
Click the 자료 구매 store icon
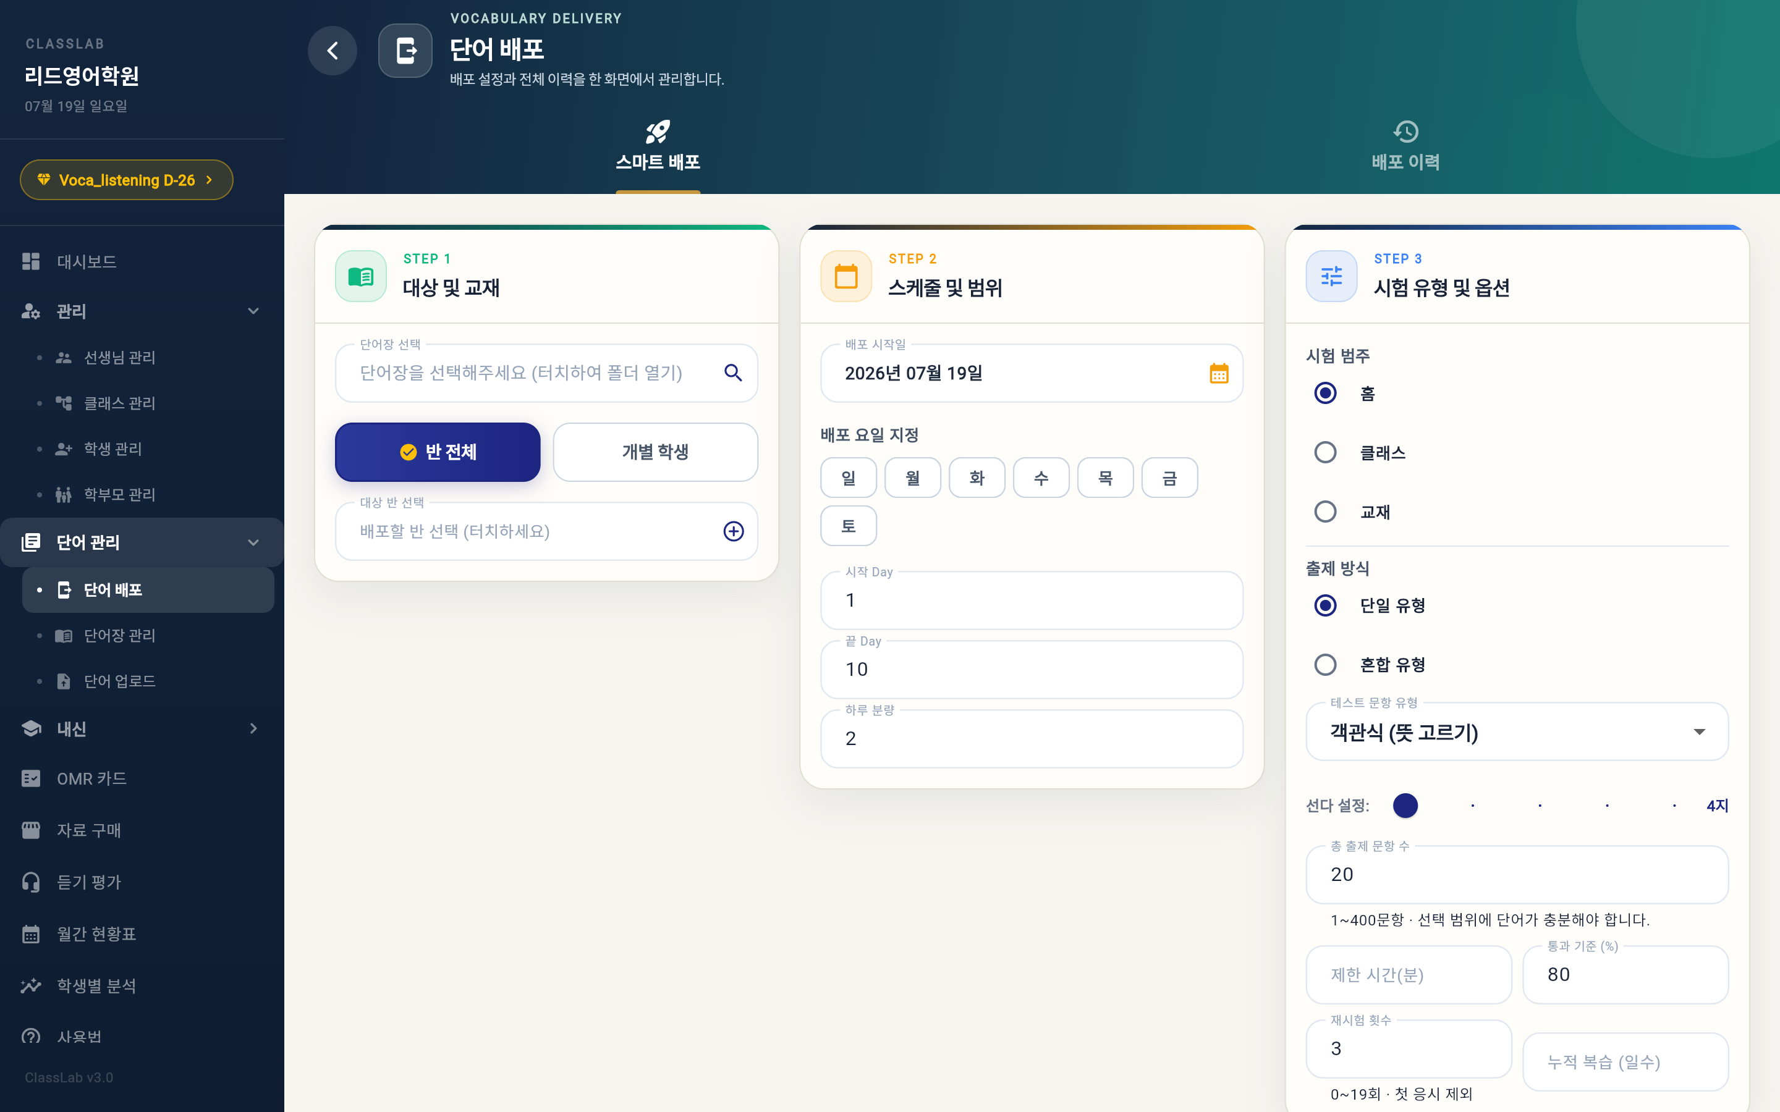tap(31, 830)
